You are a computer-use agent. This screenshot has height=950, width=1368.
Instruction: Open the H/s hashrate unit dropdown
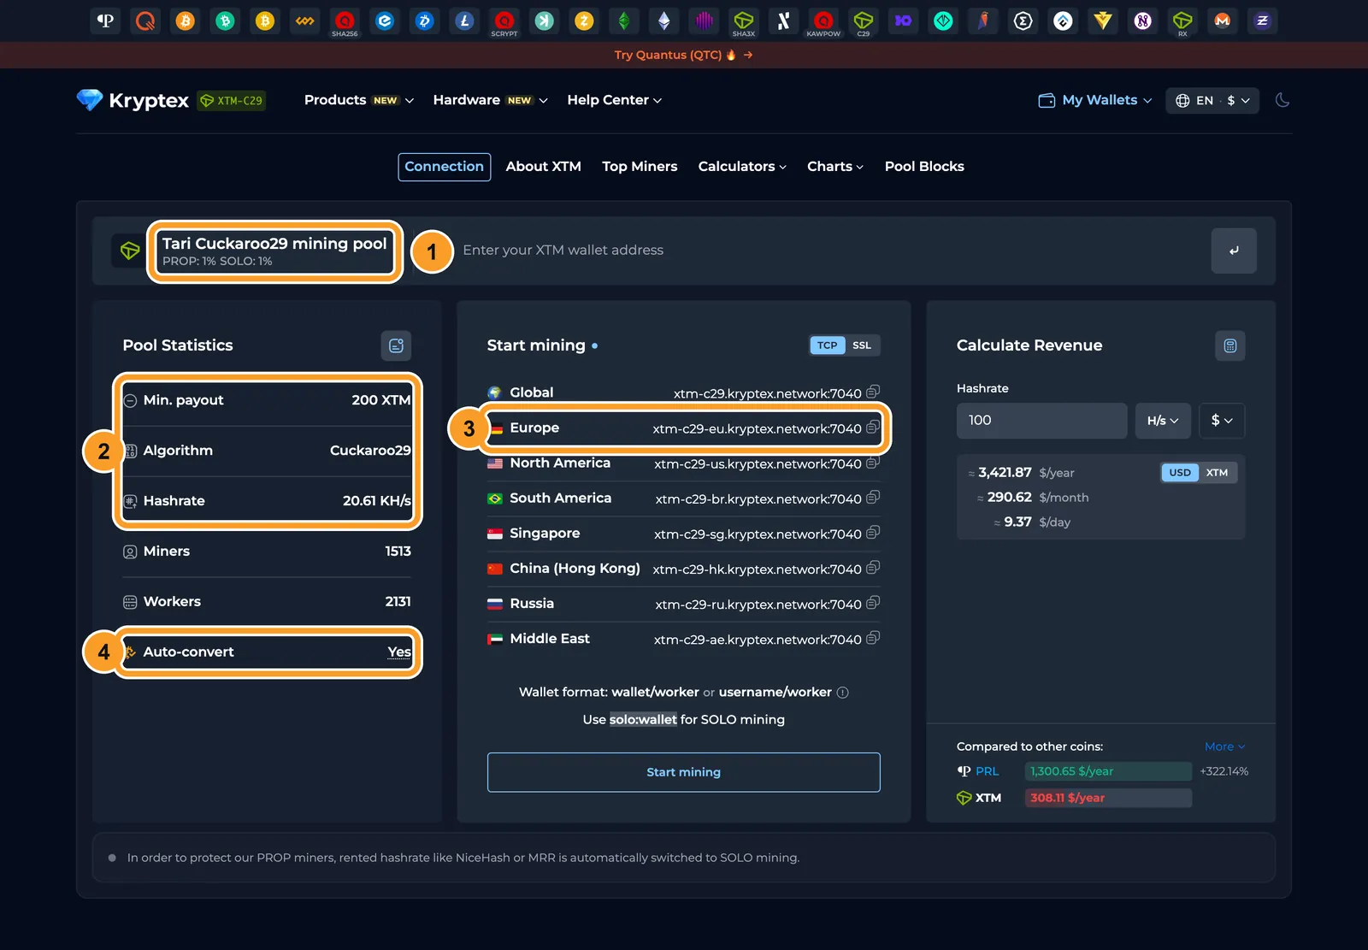(1163, 421)
